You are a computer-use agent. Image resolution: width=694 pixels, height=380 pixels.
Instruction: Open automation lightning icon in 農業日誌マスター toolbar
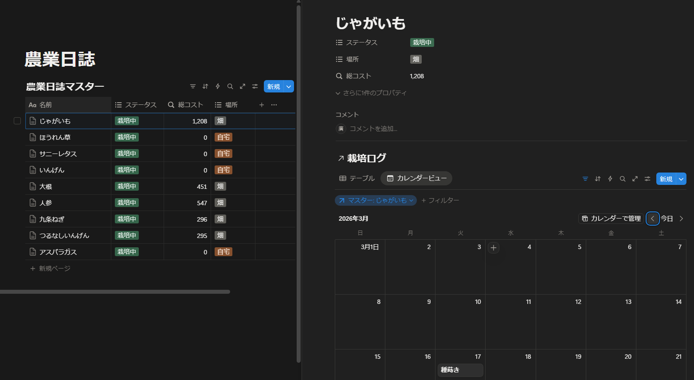218,87
